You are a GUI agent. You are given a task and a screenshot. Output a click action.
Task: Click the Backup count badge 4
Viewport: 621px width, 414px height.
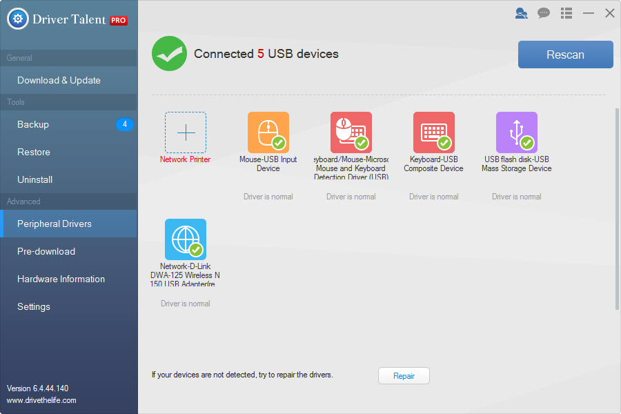tap(125, 124)
